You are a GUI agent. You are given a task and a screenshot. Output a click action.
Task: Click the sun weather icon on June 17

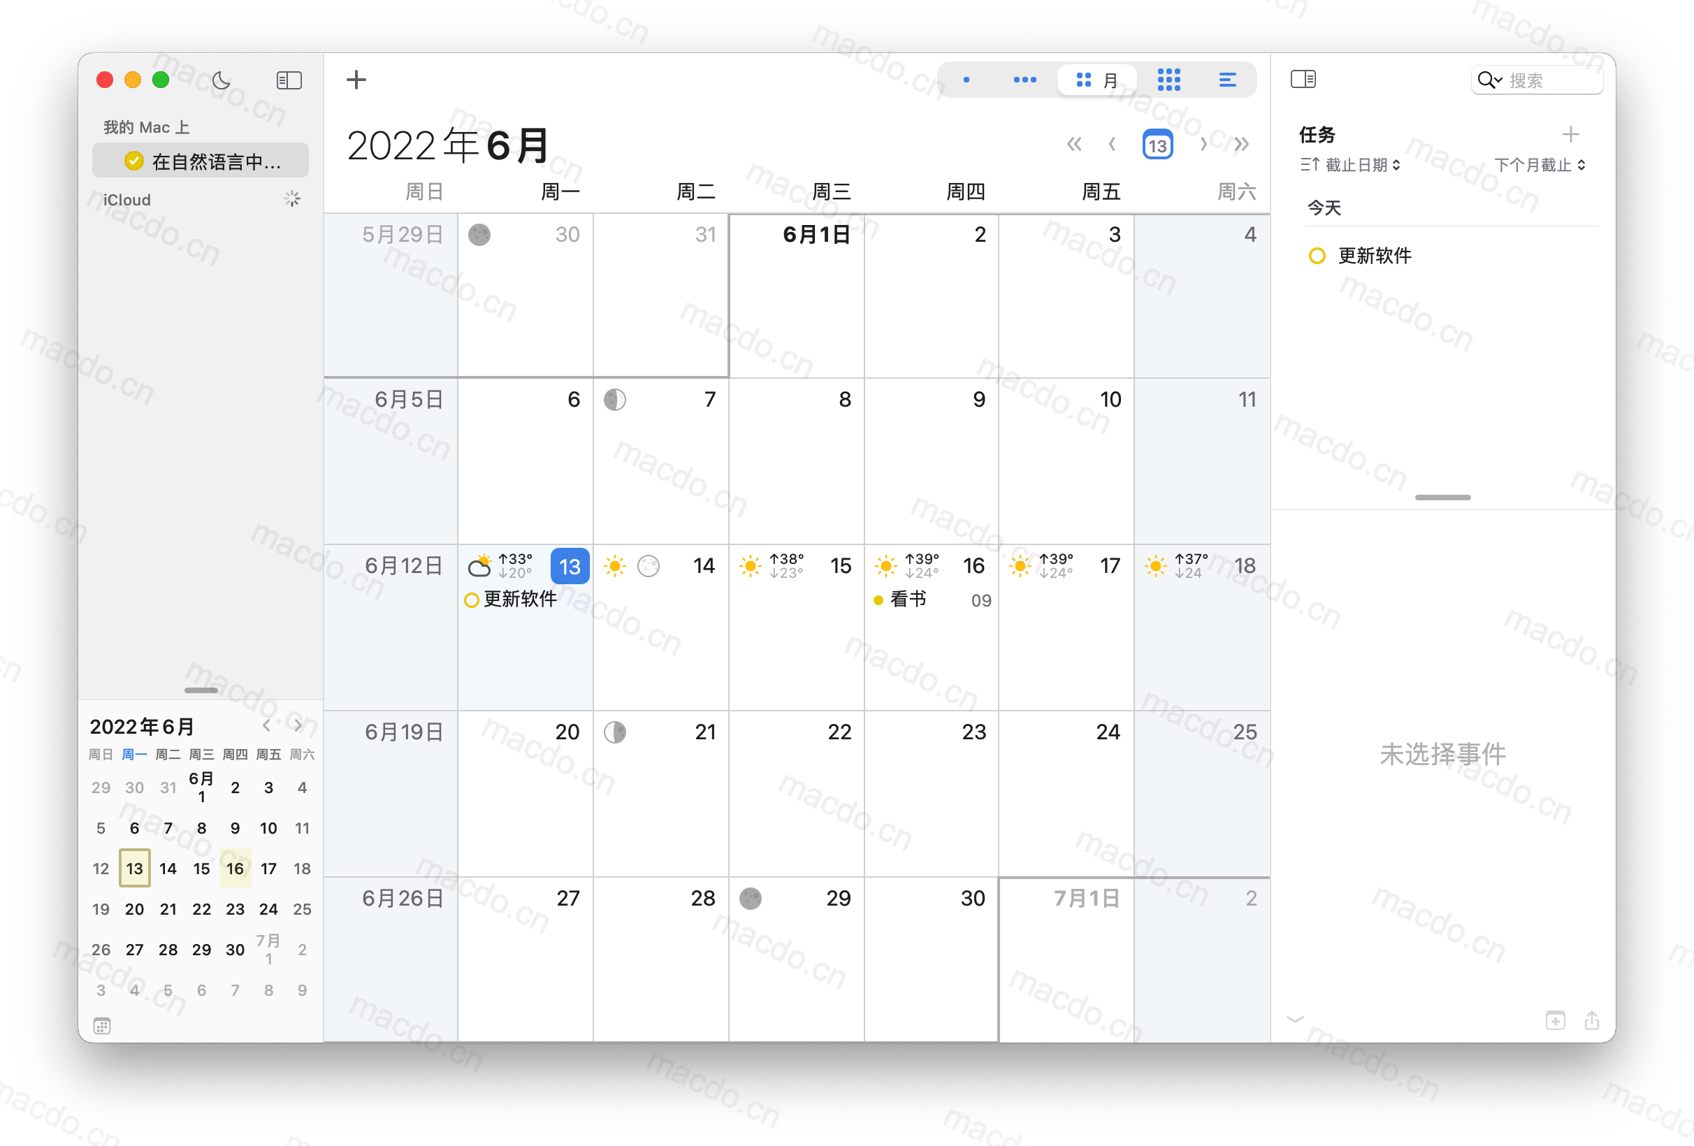pos(1020,567)
